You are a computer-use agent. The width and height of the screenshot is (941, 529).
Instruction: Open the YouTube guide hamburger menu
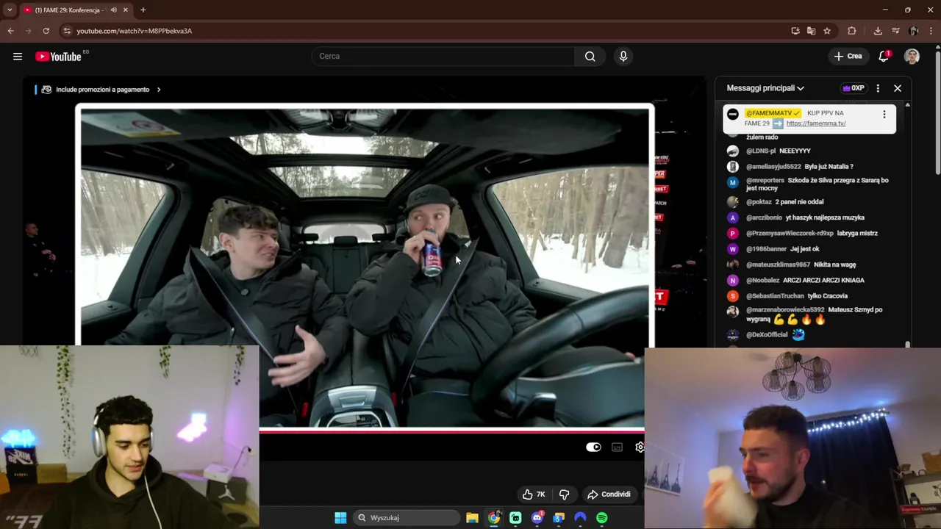tap(18, 57)
